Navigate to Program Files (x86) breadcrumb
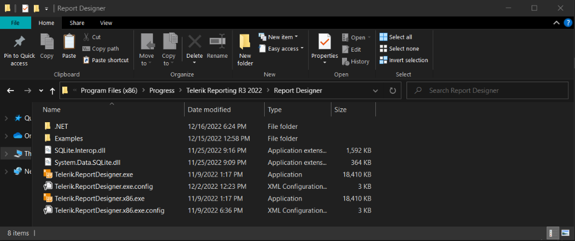The height and width of the screenshot is (241, 575). pos(109,91)
